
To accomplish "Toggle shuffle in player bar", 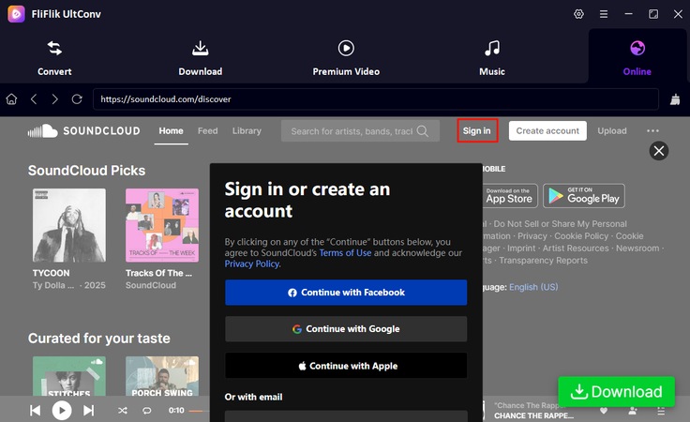I will coord(123,411).
